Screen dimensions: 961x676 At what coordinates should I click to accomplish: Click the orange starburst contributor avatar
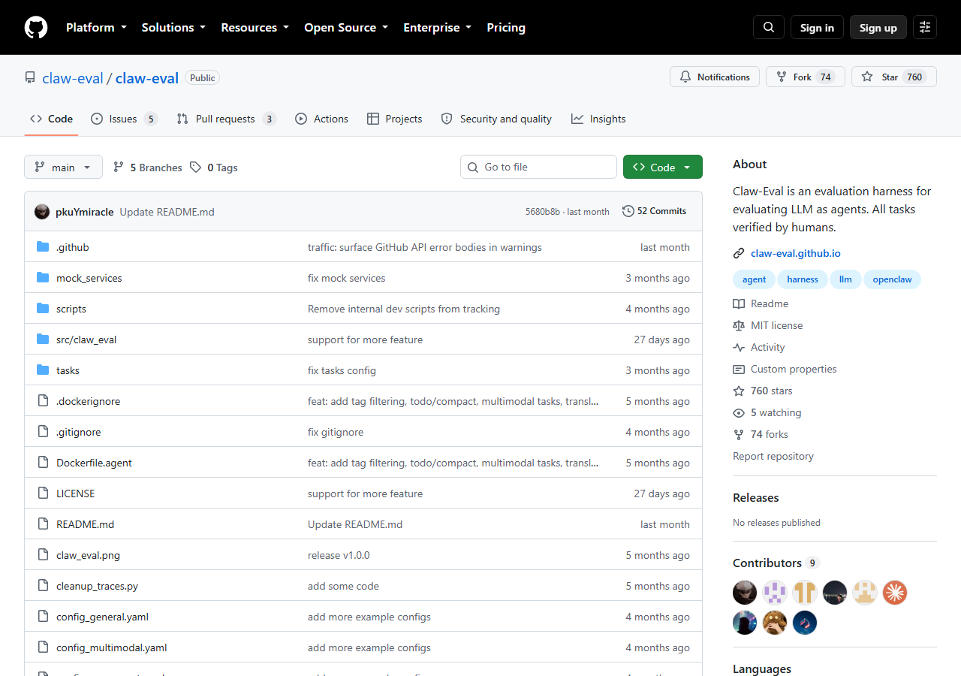pyautogui.click(x=895, y=593)
